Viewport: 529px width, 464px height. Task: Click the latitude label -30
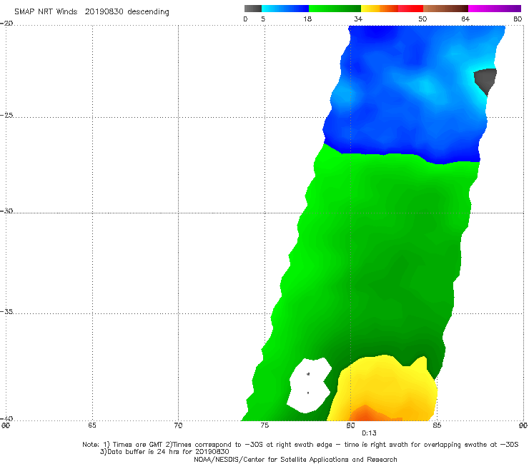(6, 211)
